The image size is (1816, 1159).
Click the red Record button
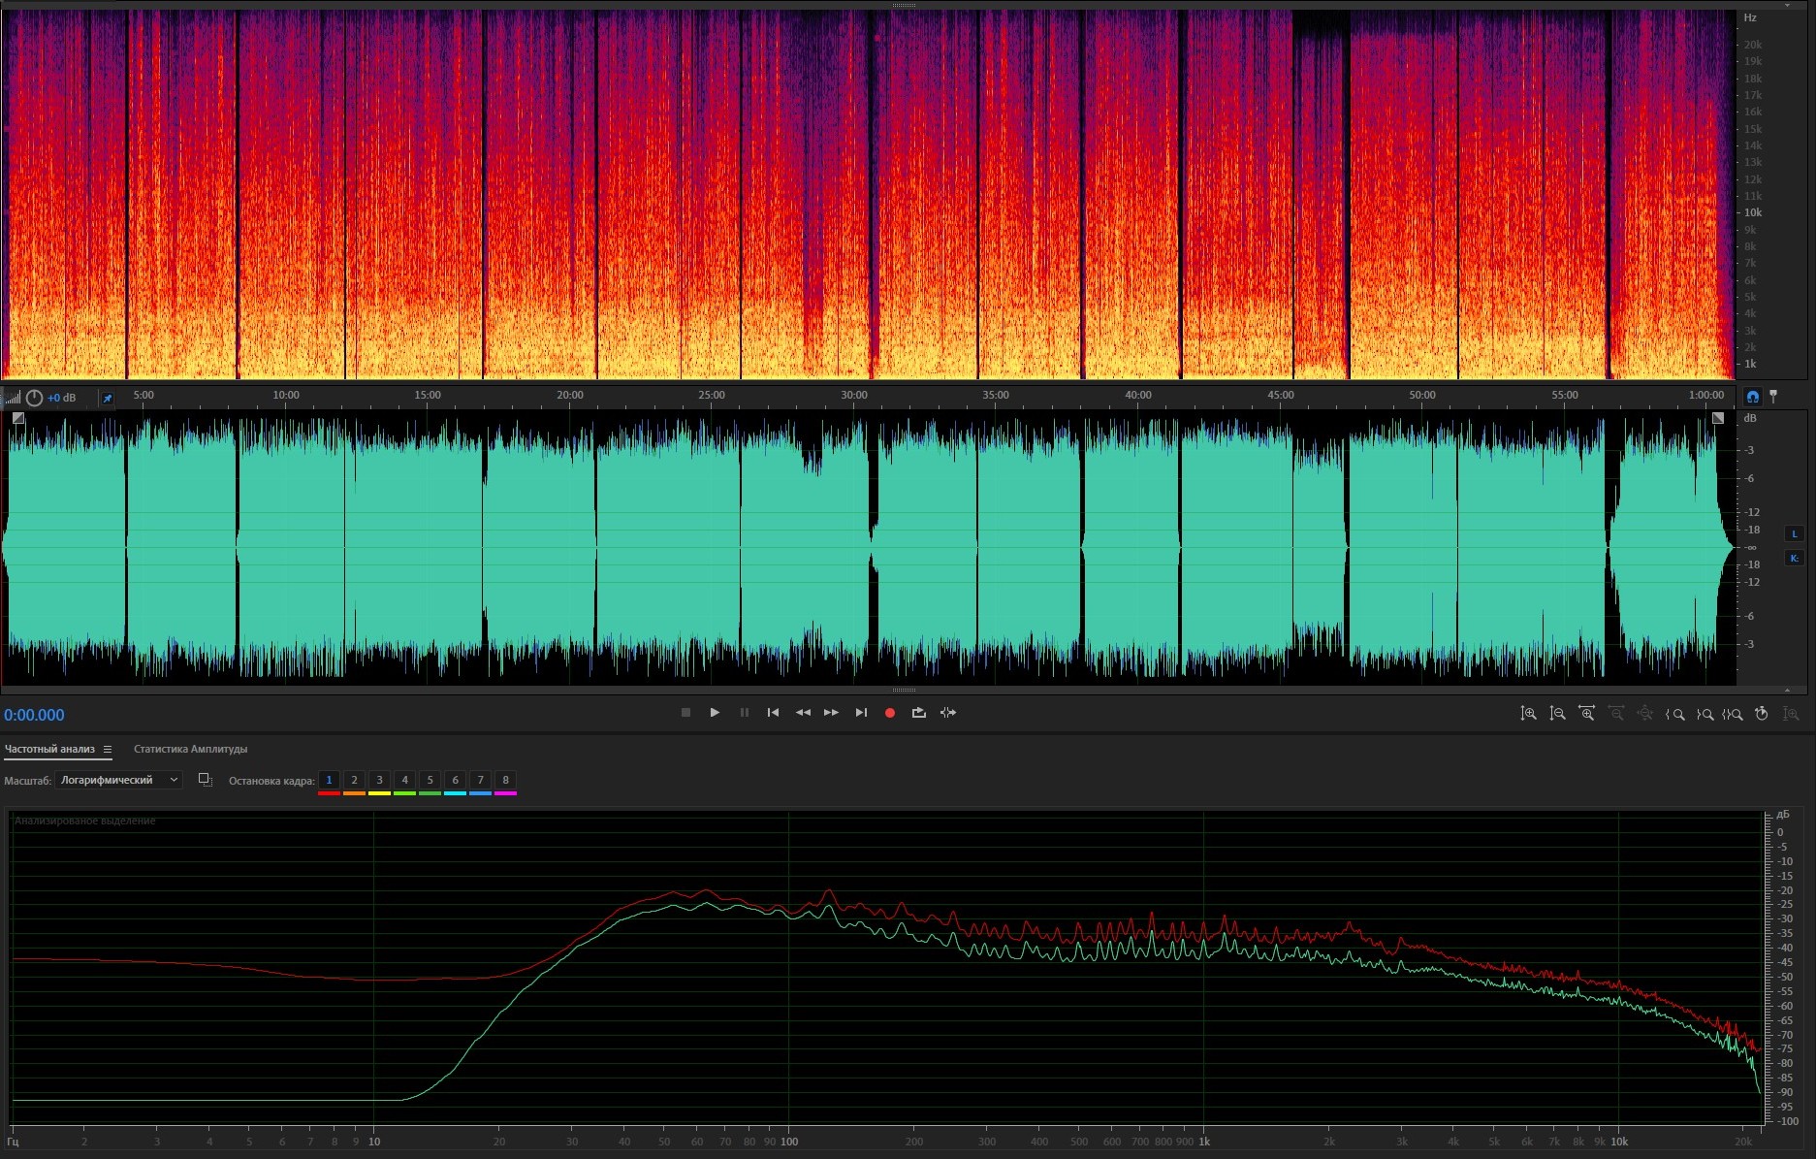pos(889,713)
